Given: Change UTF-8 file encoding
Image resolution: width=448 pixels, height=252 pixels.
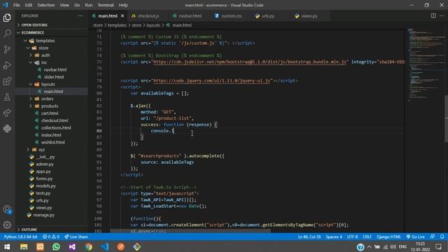Looking at the screenshot, I should tap(352, 237).
